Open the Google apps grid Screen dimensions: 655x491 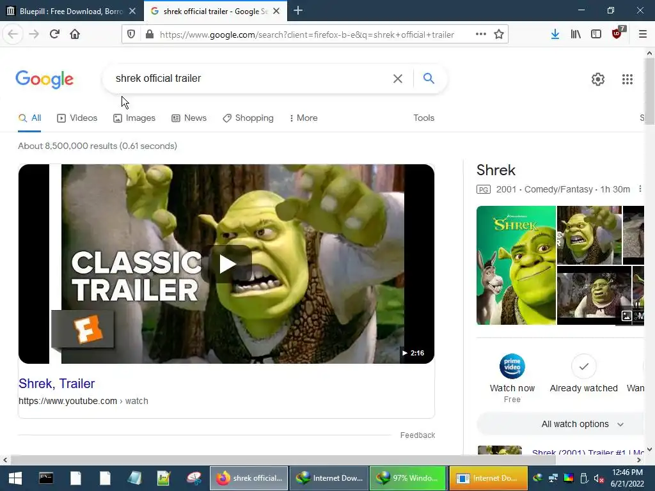627,79
